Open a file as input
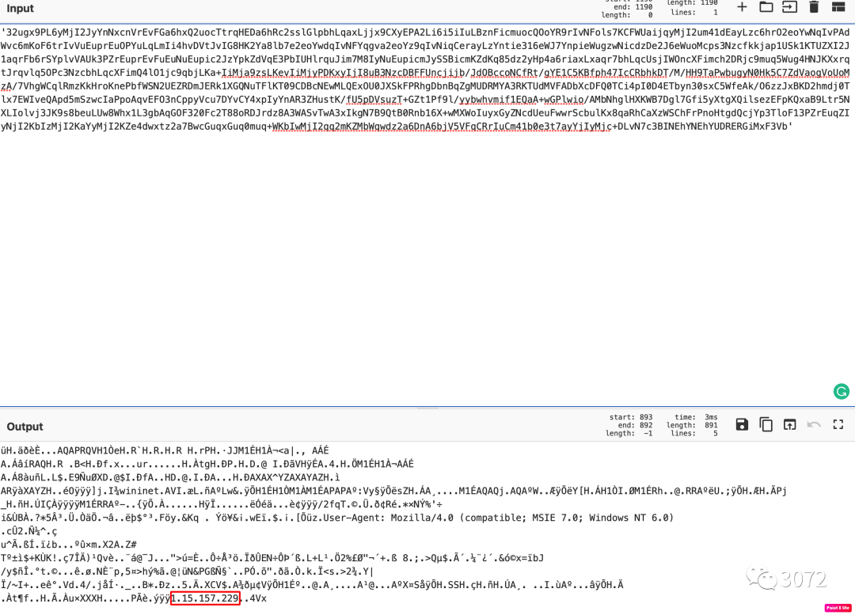 (789, 7)
